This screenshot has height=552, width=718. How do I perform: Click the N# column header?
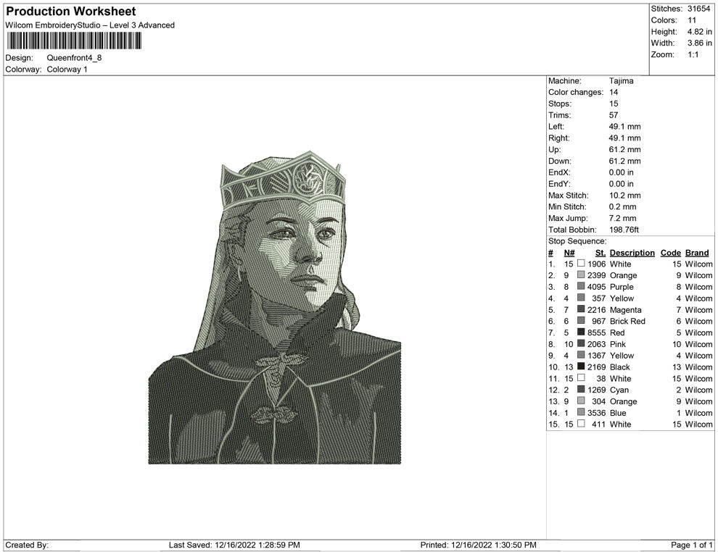(569, 253)
